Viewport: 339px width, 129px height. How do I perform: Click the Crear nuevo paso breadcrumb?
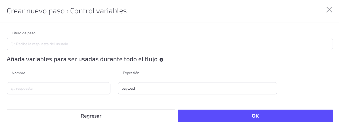(36, 11)
